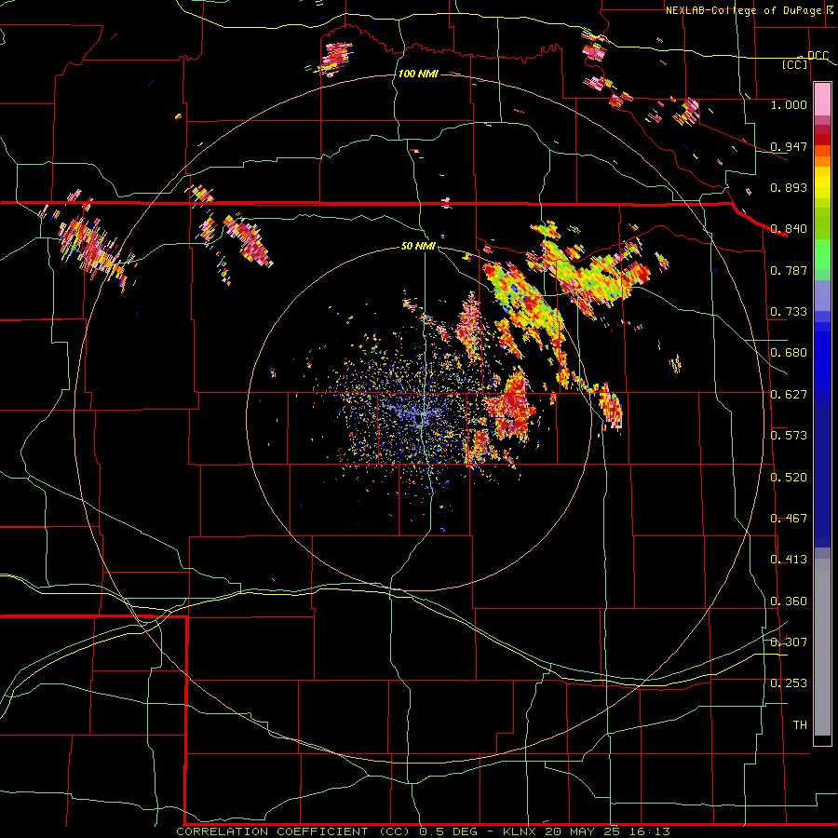Click the 1.000 value on the color scale

(789, 104)
